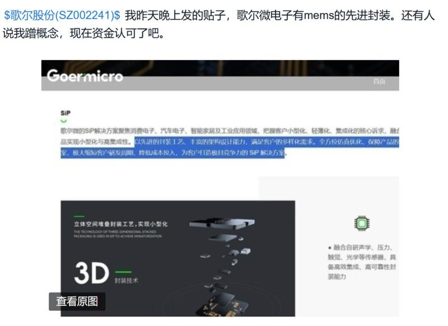The height and width of the screenshot is (326, 448).
Task: Click the SiP section heading
Action: pos(66,113)
